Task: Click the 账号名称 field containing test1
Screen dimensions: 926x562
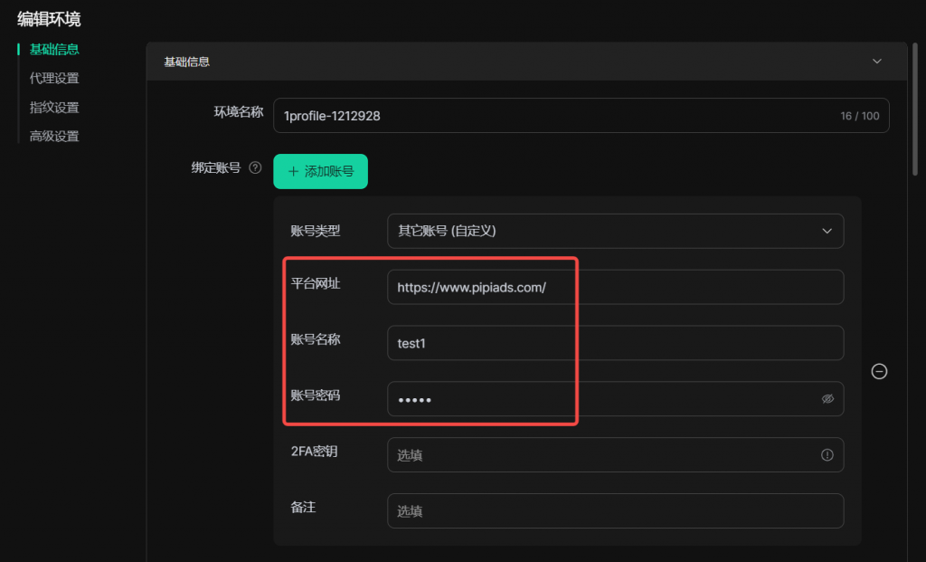Action: pyautogui.click(x=615, y=343)
